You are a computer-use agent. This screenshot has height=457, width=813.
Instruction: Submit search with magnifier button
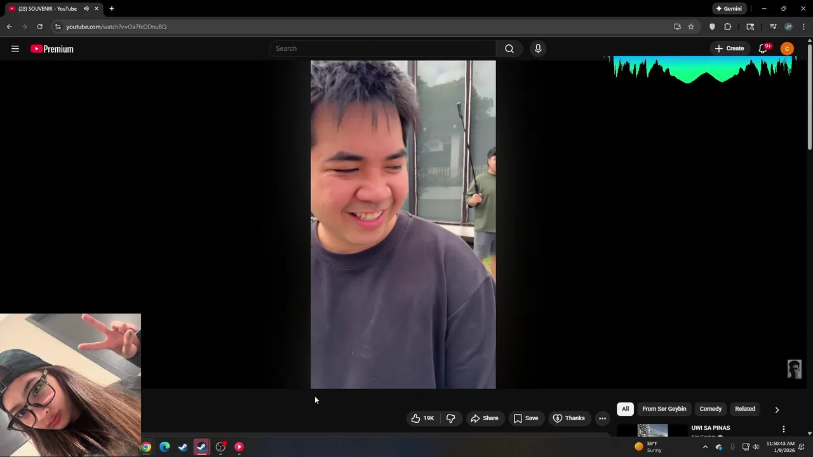509,48
